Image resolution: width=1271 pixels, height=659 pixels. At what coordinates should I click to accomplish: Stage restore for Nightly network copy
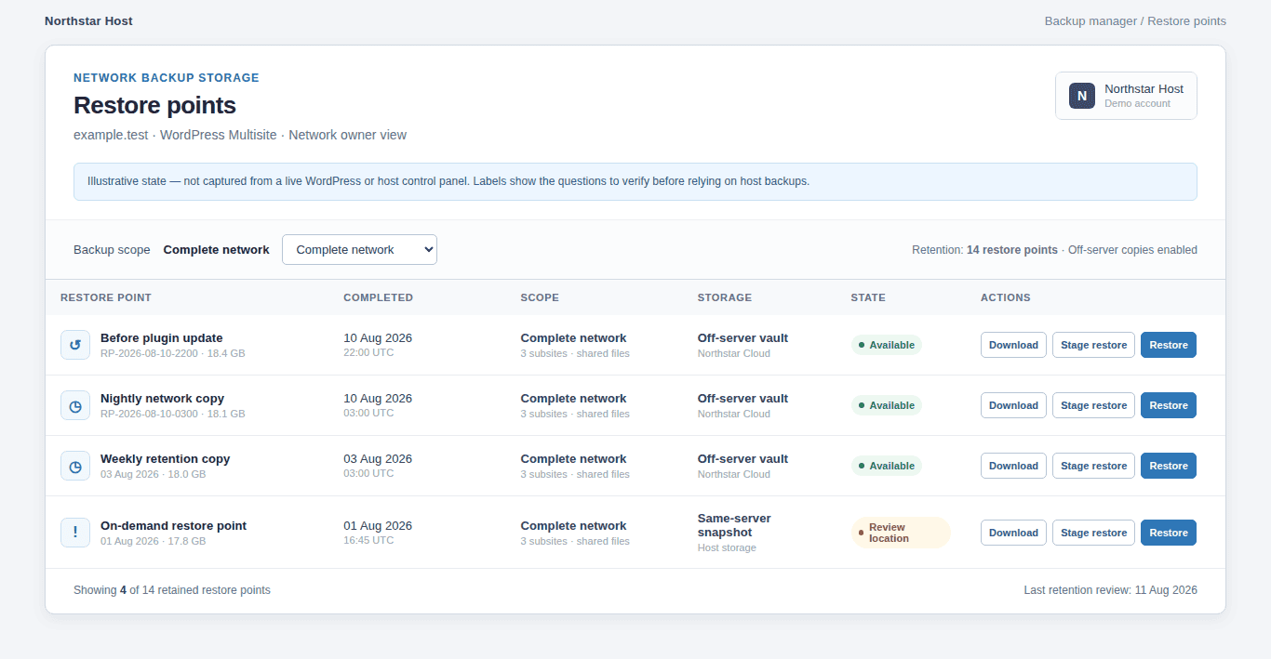click(1093, 405)
